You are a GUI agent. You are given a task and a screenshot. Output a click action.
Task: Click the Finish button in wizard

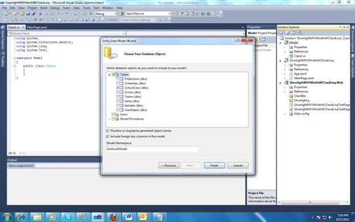pos(214,166)
